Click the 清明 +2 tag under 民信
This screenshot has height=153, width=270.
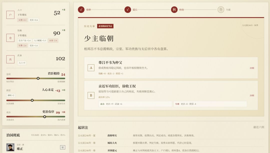[x=11, y=95]
